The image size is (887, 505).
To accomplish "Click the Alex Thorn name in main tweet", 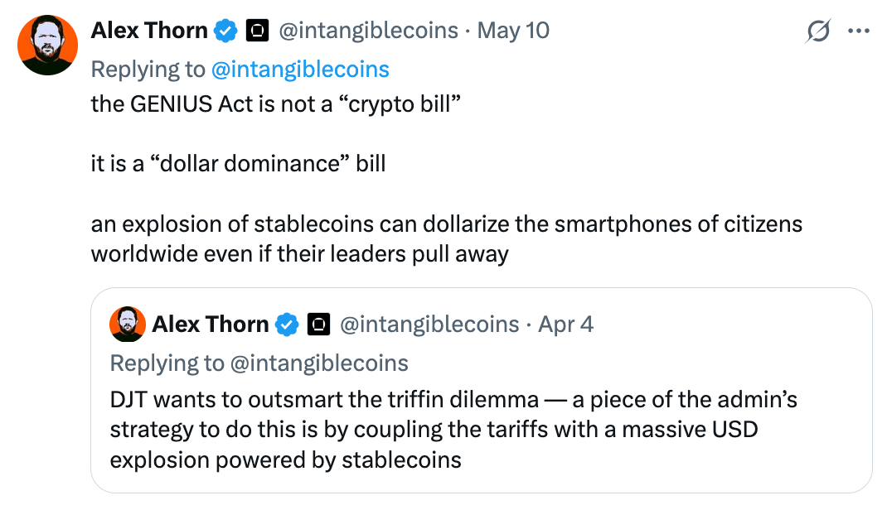I will [x=149, y=31].
